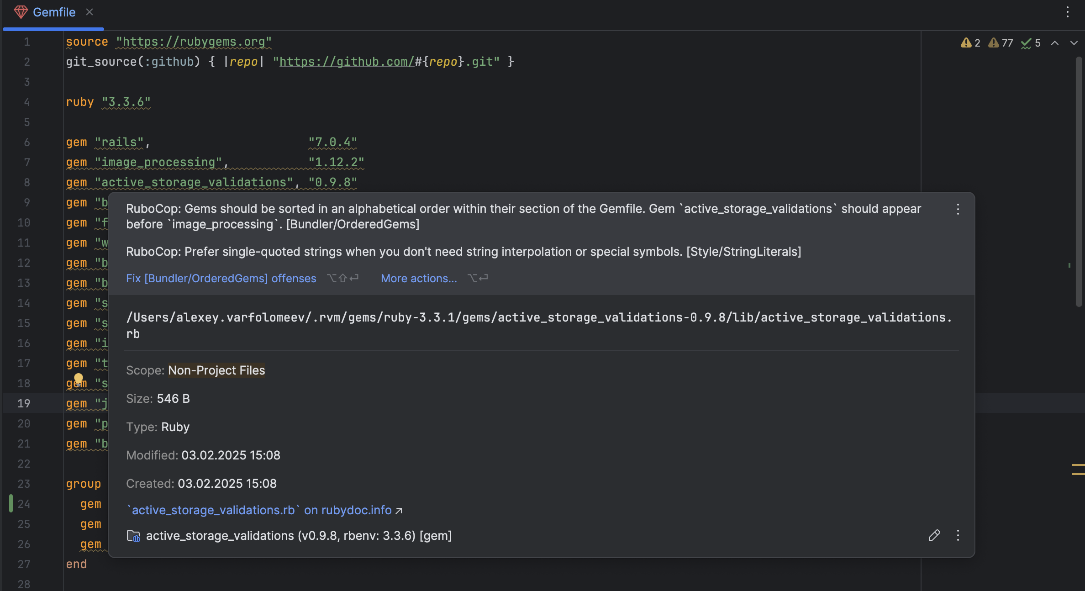Screen dimensions: 1085x591
Task: Click Fix [Bundler/OrderedGems] offenses link
Action: (x=221, y=278)
